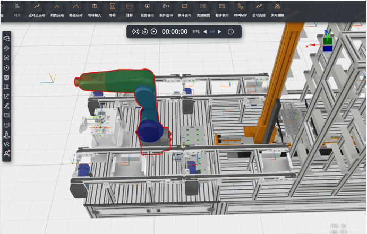Viewport: 367px width, 234px height.
Task: Add a 注释 comment block
Action: 130,10
